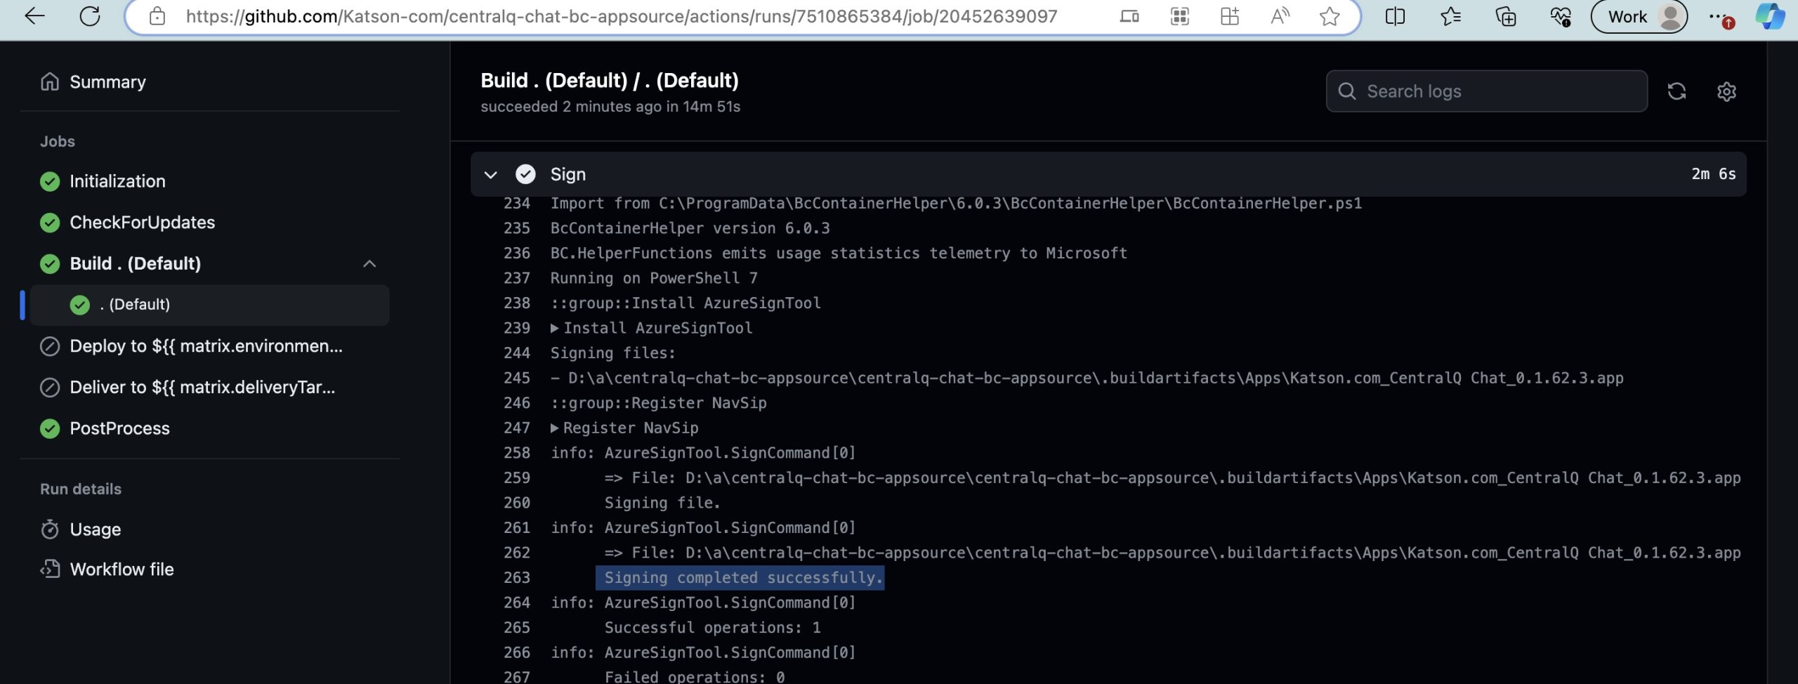Start Read aloud from address bar
Screen dimensions: 1798x684
(1280, 16)
